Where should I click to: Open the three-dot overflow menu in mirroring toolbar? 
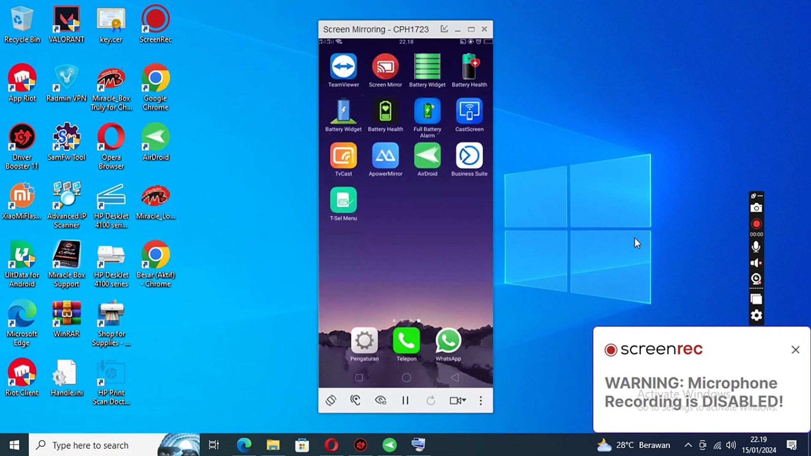click(x=481, y=400)
